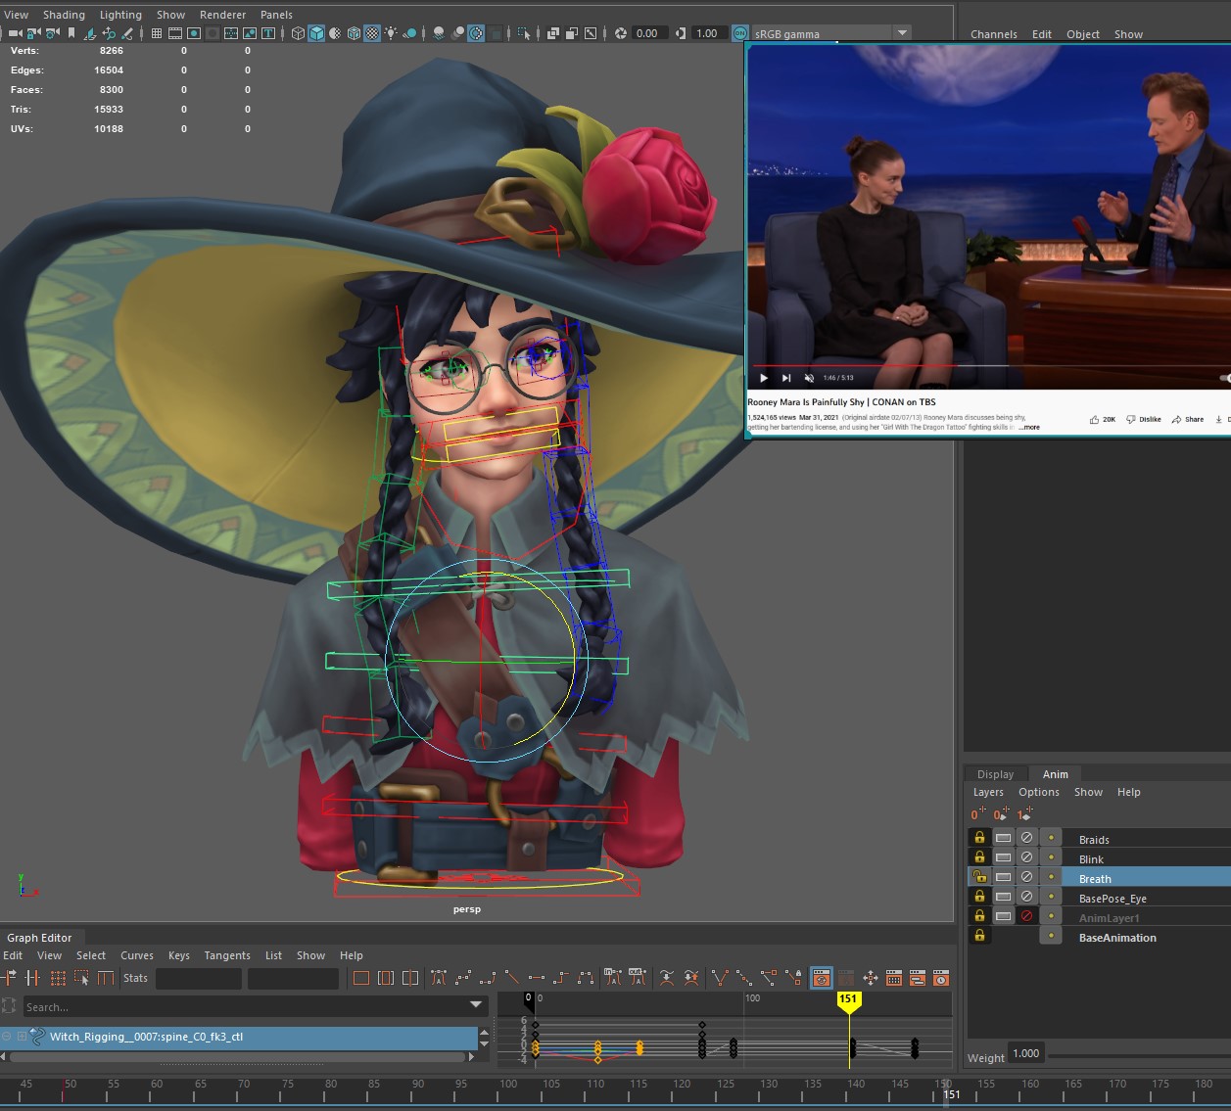
Task: Click the break tangents icon
Action: 718,978
